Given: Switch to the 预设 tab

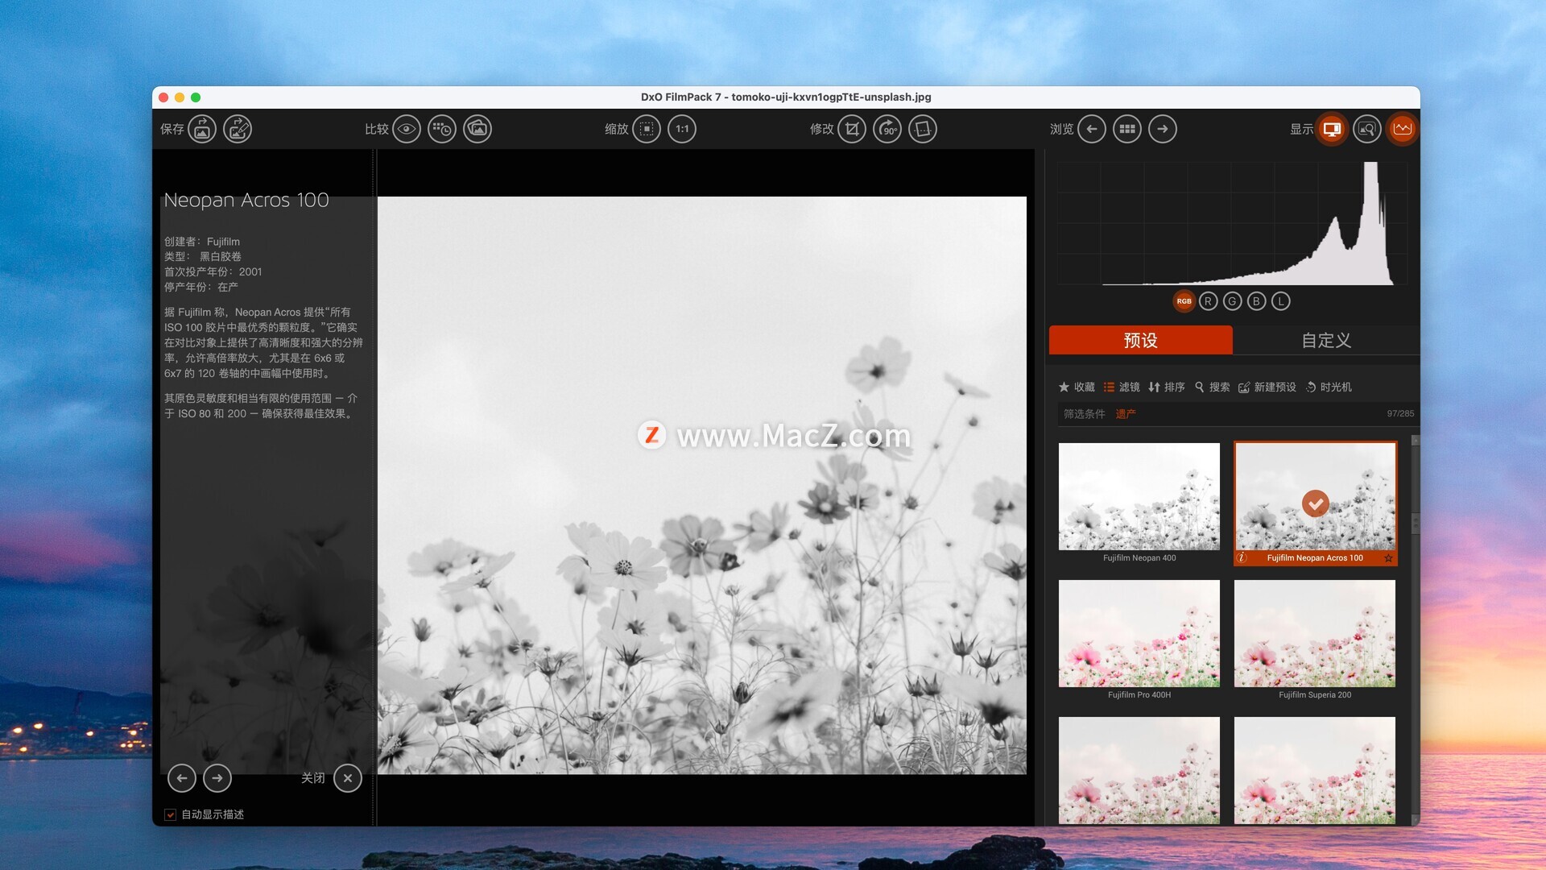Looking at the screenshot, I should coord(1140,340).
